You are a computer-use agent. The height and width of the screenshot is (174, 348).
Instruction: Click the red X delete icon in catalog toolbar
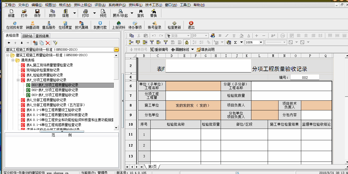pos(48,43)
